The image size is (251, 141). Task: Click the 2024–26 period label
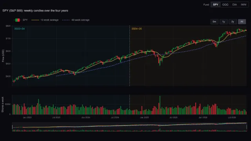136,29
